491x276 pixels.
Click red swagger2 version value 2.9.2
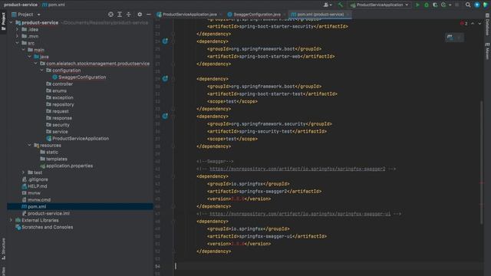point(238,199)
